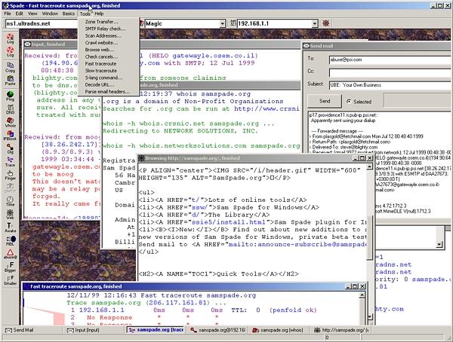This screenshot has width=453, height=342.
Task: Switch to the http://samspade.org/ bottom tab
Action: pos(341,330)
